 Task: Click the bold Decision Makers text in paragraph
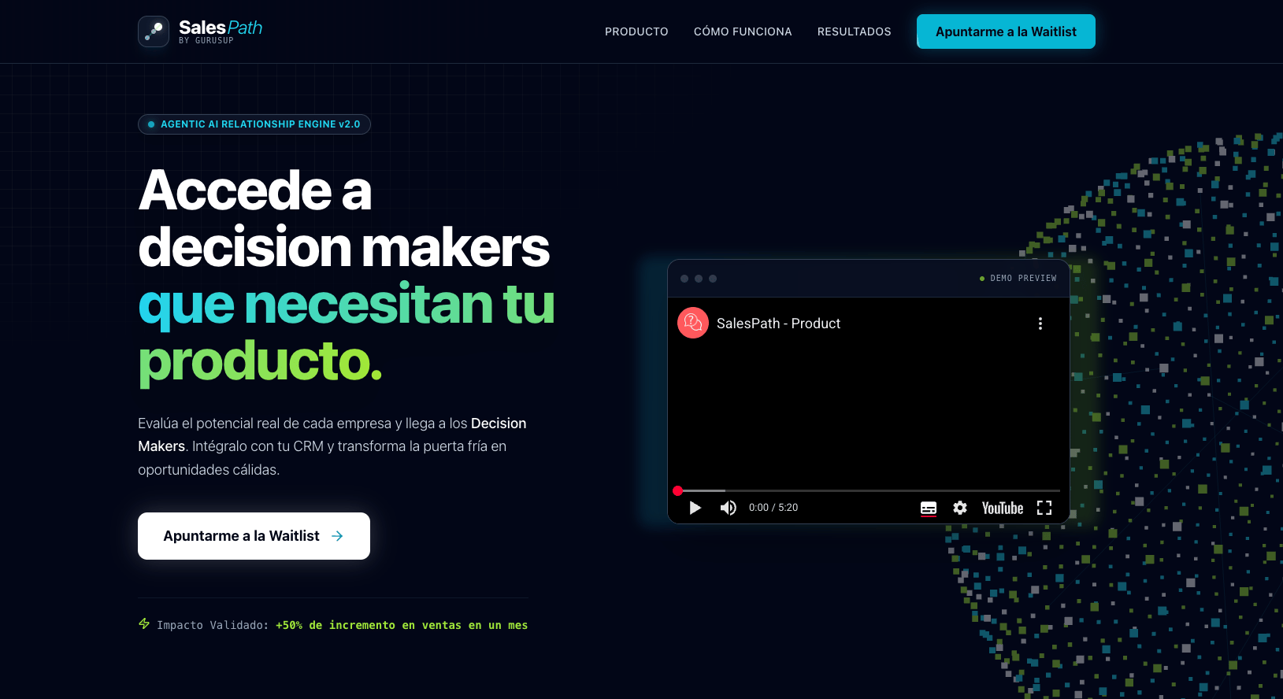(x=332, y=435)
